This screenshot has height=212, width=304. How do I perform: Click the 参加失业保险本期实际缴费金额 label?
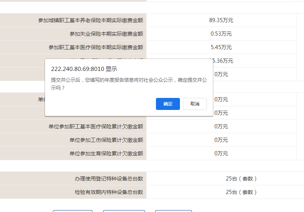(106, 34)
